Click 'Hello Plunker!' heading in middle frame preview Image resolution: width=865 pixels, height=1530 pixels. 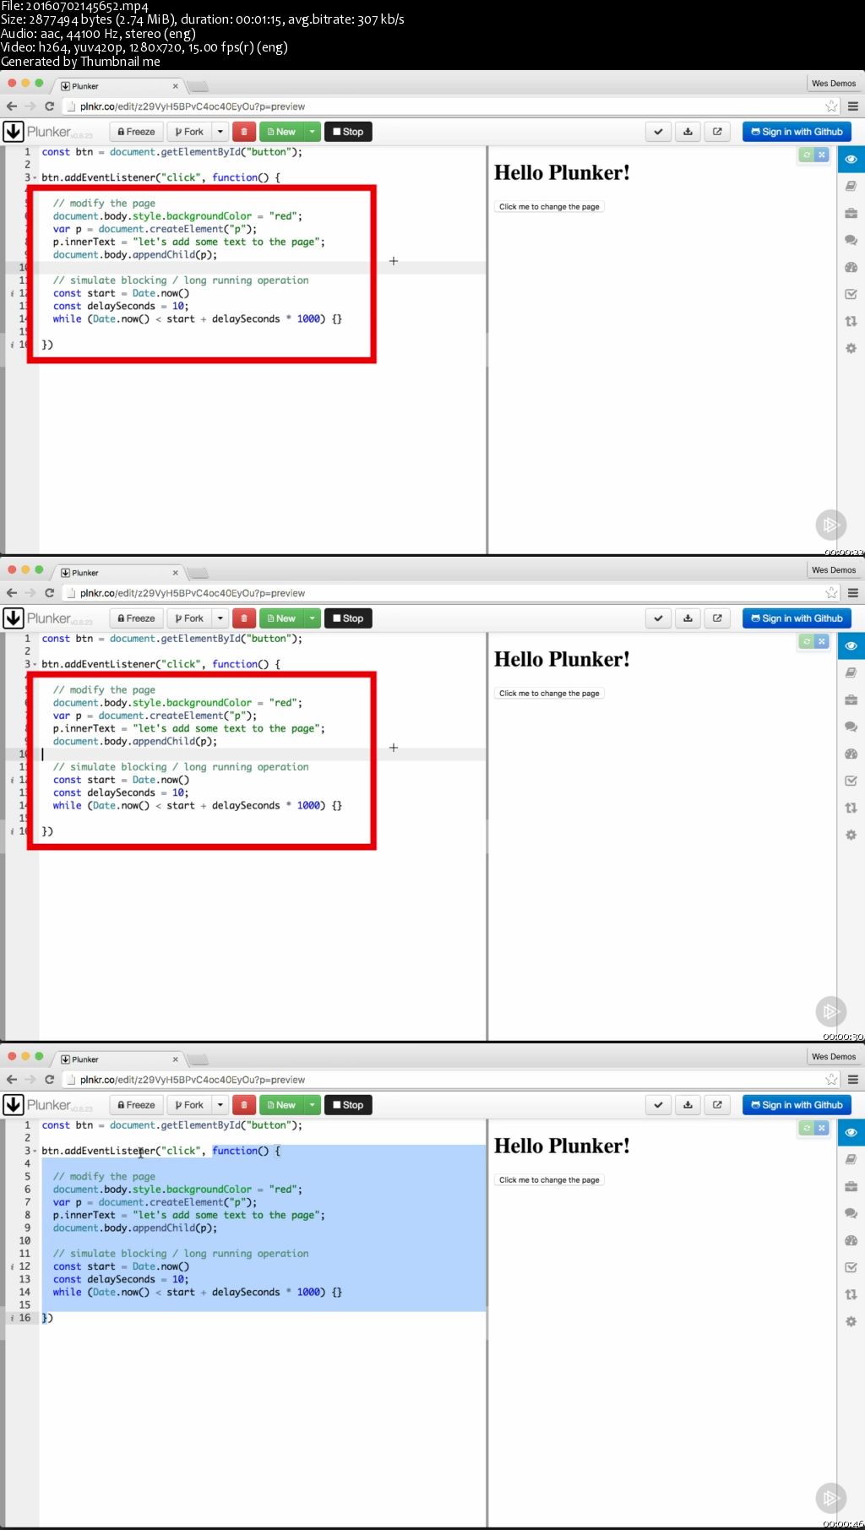(562, 659)
